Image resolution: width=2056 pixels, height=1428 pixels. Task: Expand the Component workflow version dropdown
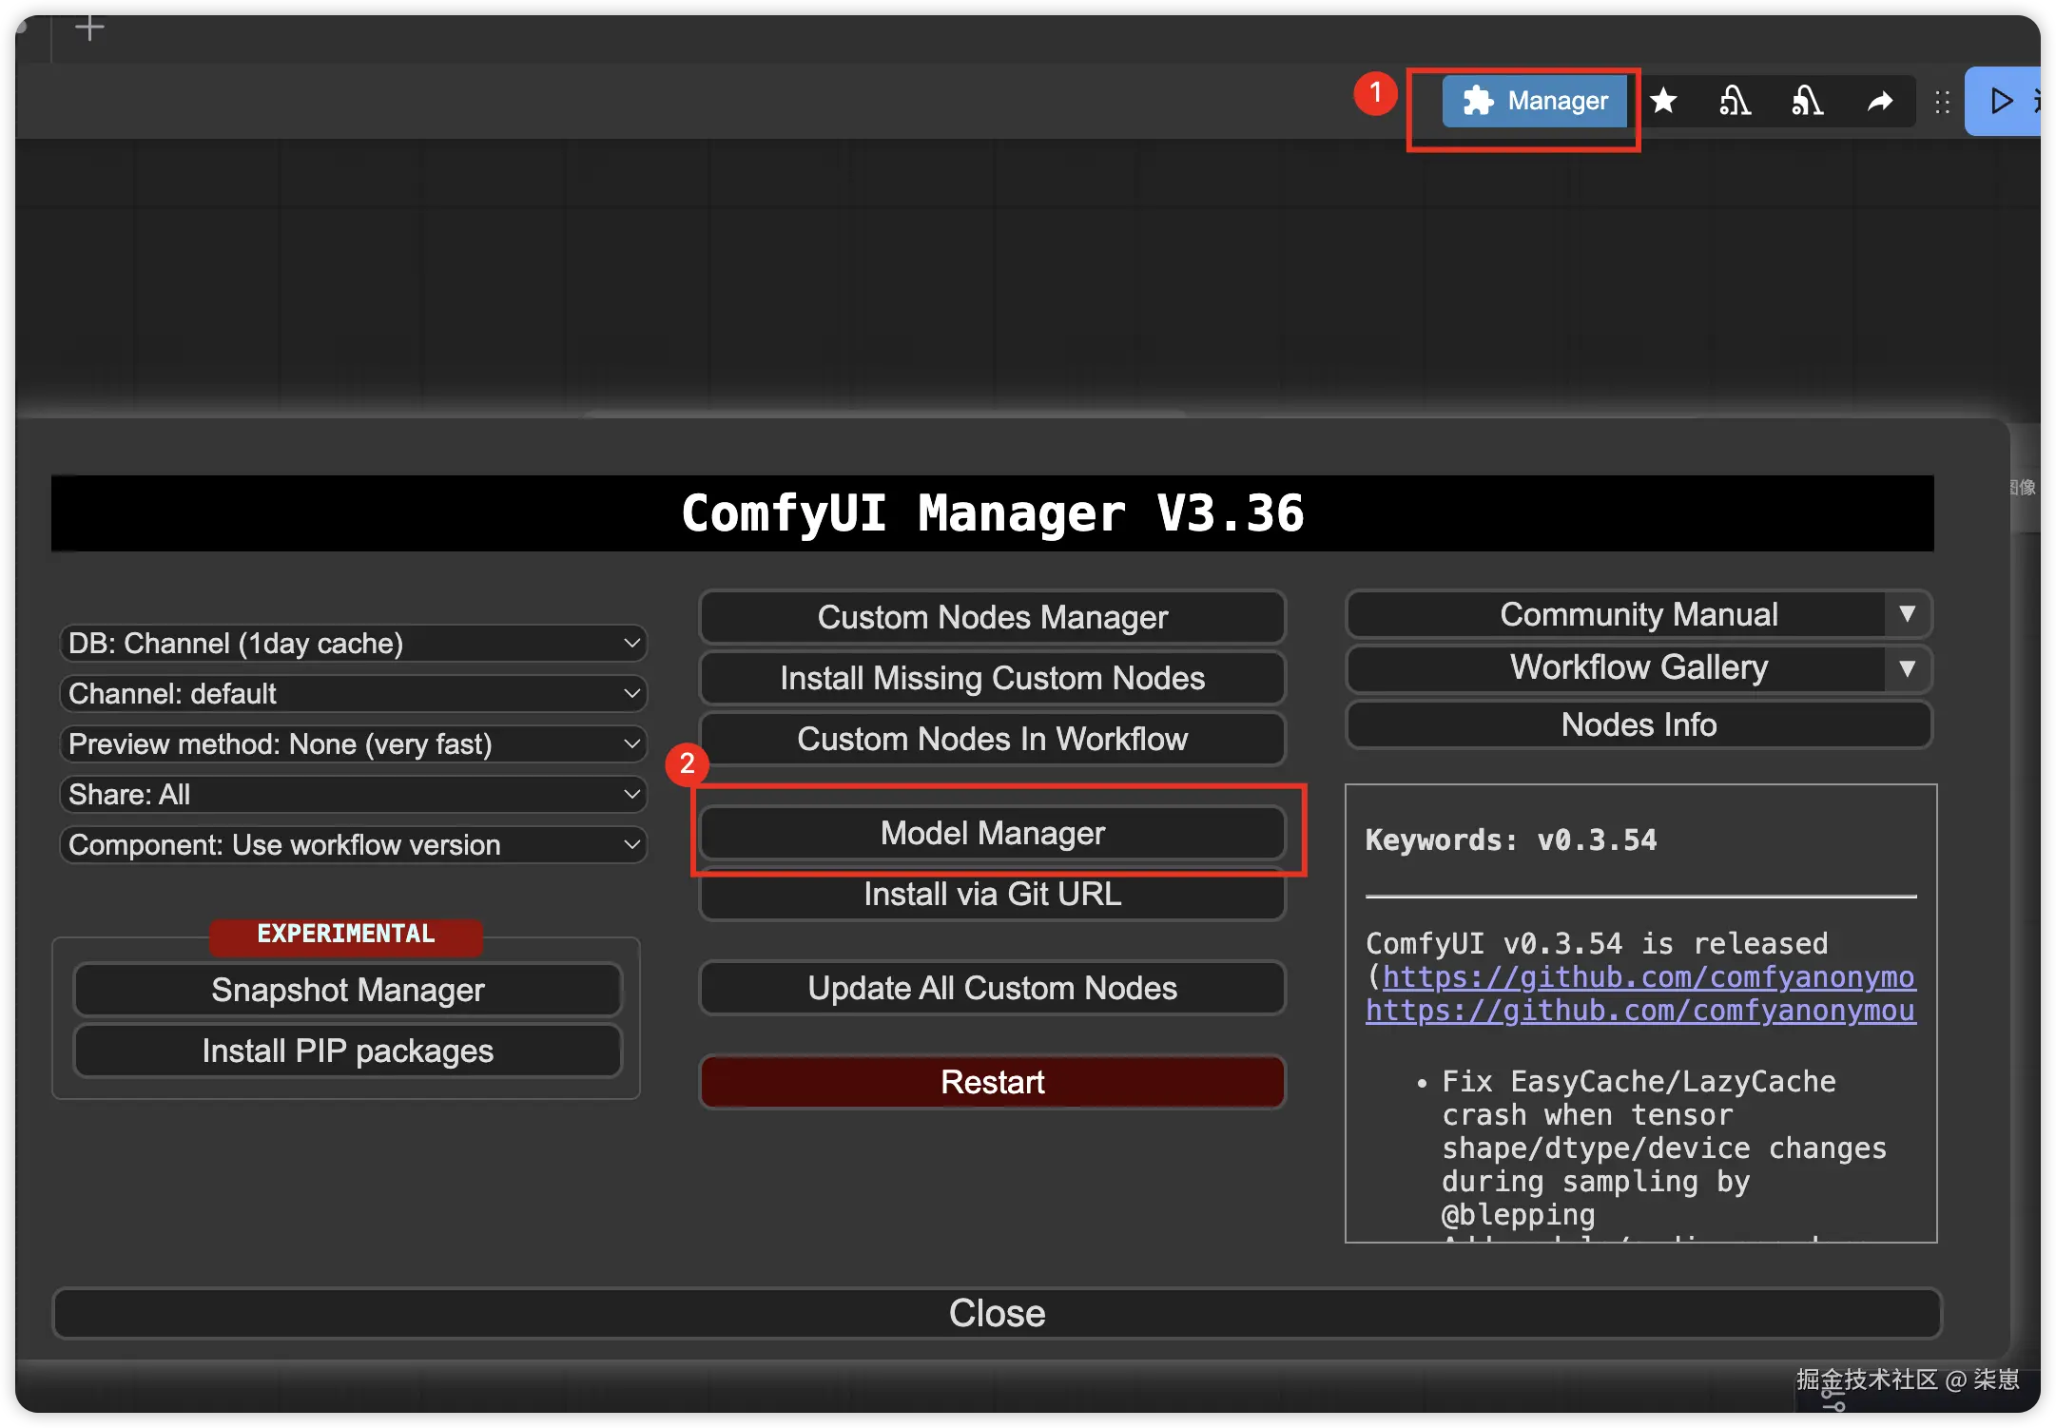353,845
